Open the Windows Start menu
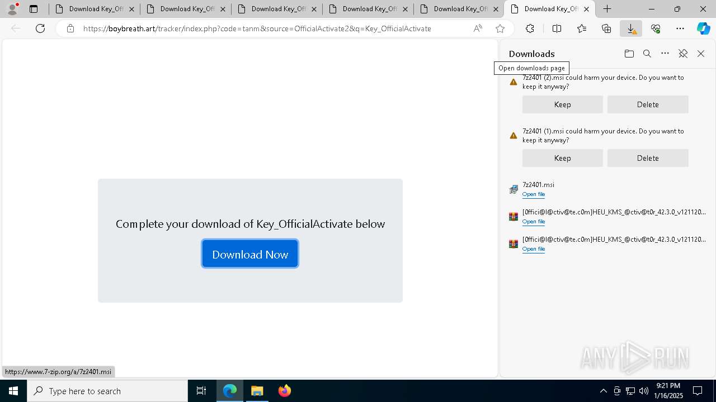 click(13, 391)
